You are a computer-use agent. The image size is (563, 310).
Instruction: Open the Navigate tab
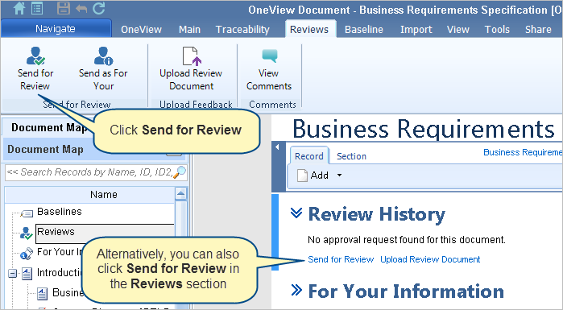point(56,29)
